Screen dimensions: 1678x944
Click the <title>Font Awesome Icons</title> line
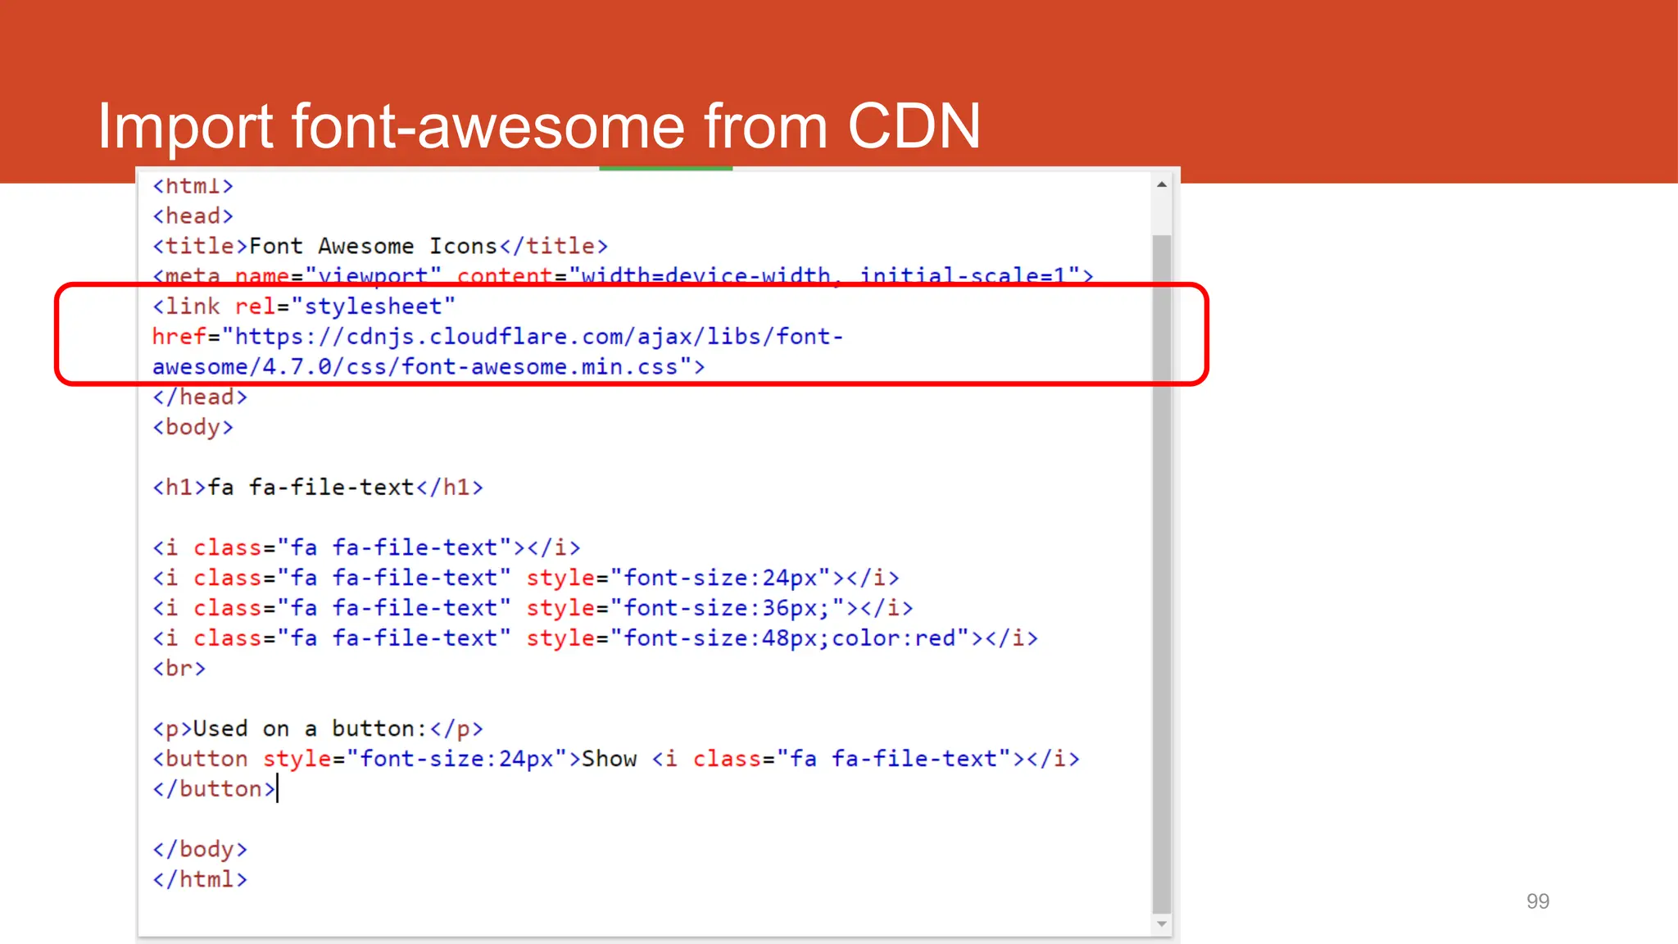380,246
